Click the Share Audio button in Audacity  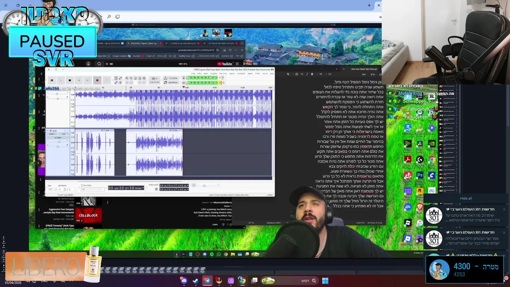pos(170,78)
